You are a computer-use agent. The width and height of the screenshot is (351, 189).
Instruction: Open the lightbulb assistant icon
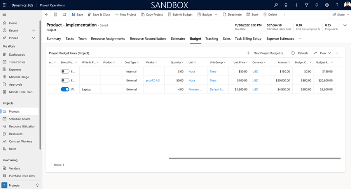(286, 5)
